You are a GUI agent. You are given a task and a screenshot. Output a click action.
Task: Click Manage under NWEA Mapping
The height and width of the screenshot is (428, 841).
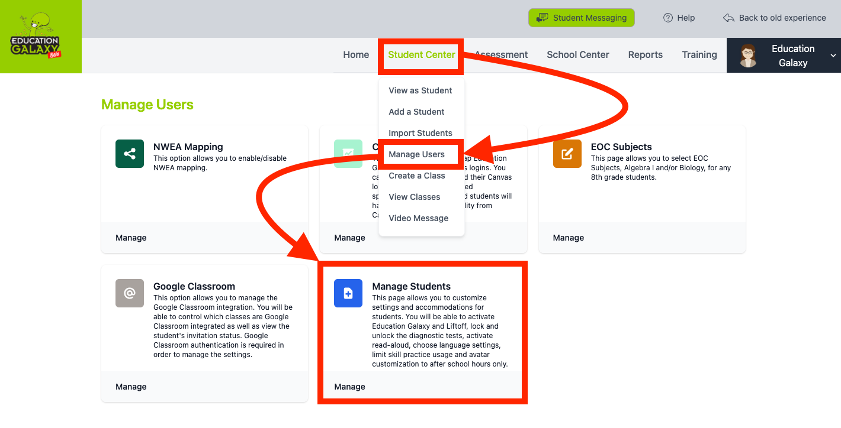tap(131, 238)
